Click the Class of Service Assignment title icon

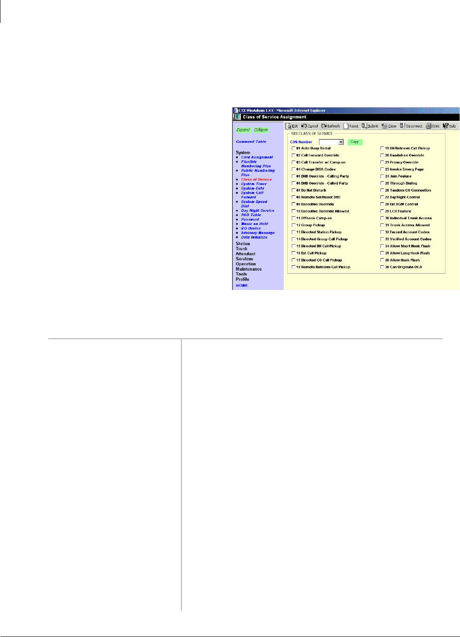click(x=236, y=117)
